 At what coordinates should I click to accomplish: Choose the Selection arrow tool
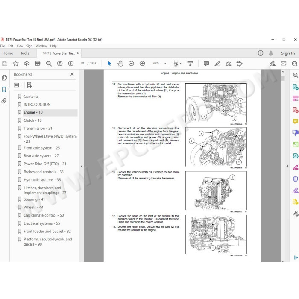(x=109, y=63)
